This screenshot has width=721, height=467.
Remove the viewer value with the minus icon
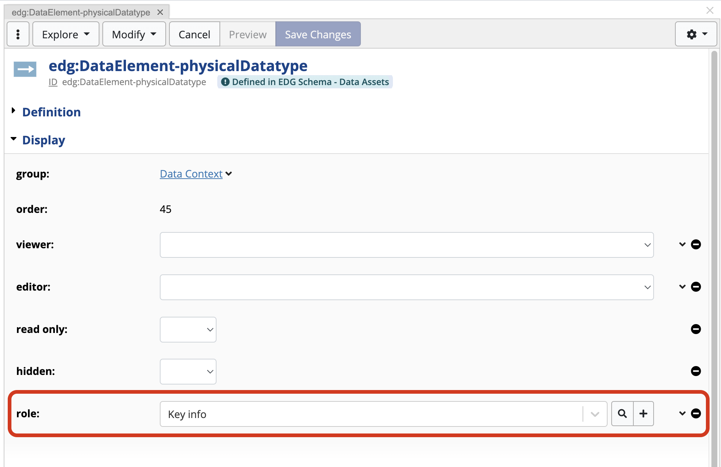pyautogui.click(x=696, y=244)
